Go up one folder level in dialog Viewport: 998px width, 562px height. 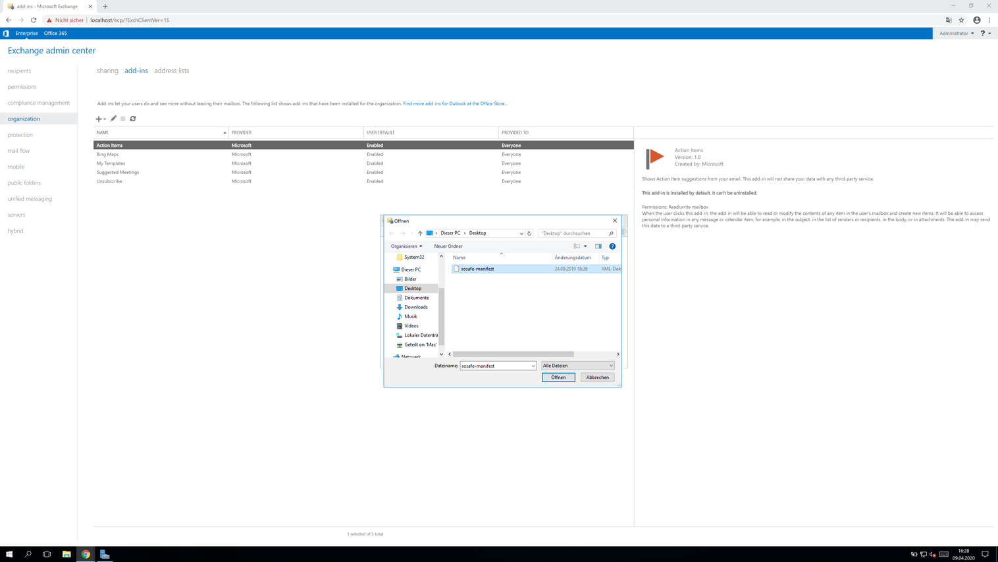coord(420,233)
